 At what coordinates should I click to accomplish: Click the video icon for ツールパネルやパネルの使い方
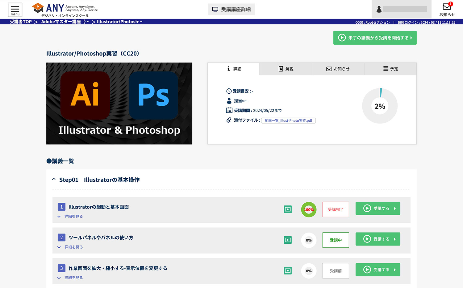[288, 240]
